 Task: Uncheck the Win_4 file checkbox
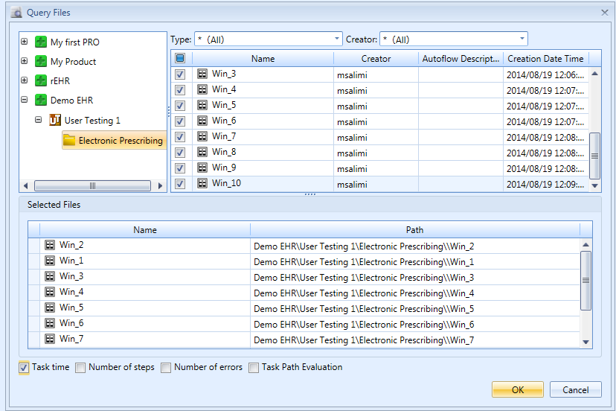[x=180, y=90]
